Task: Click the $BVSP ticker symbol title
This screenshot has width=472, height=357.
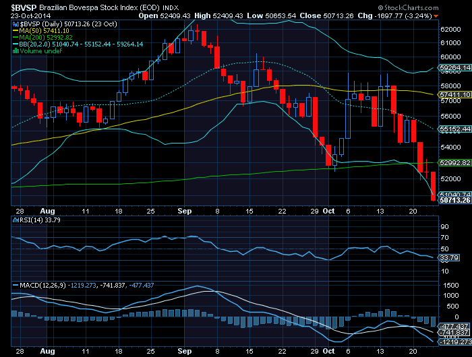Action: point(24,7)
